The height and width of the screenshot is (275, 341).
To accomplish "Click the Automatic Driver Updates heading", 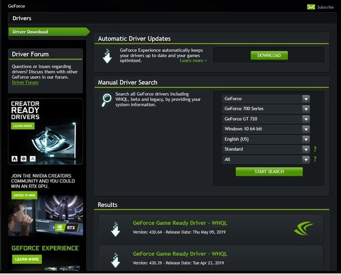I will [x=134, y=39].
